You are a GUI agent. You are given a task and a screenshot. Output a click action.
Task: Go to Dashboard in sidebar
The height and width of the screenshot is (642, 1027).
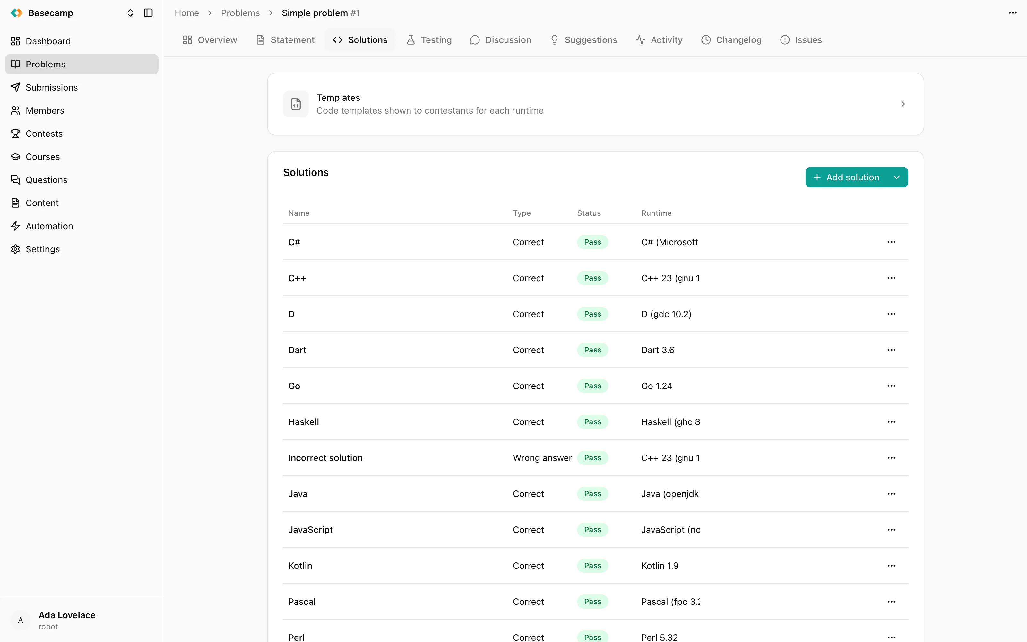pos(82,41)
